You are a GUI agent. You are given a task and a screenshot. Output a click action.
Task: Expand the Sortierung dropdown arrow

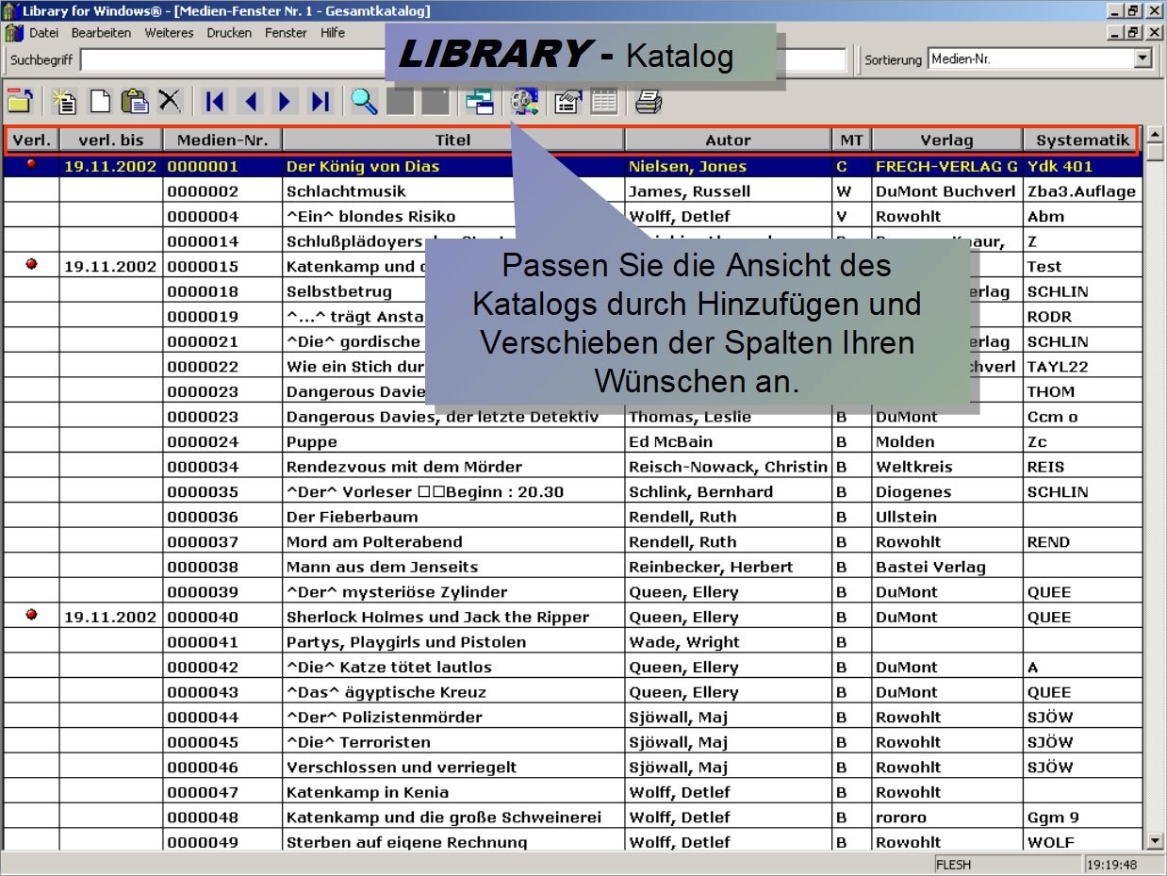[1142, 58]
